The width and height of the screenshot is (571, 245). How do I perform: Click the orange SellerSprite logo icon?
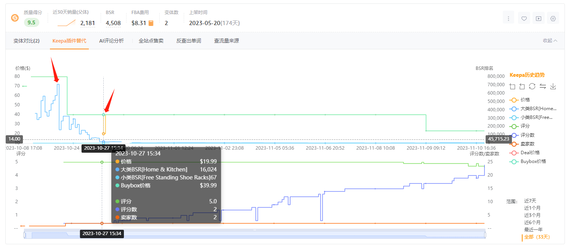tap(14, 17)
